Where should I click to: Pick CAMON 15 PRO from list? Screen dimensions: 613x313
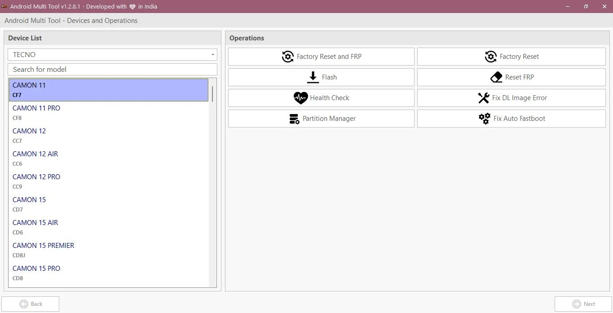[x=109, y=273]
